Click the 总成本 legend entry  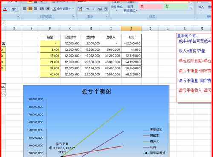(x=151, y=136)
